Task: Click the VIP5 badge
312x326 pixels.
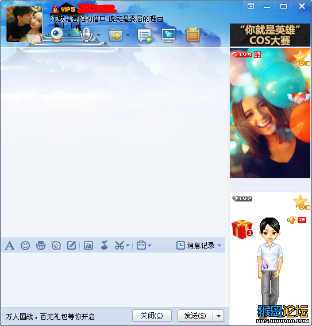Action: (x=68, y=9)
